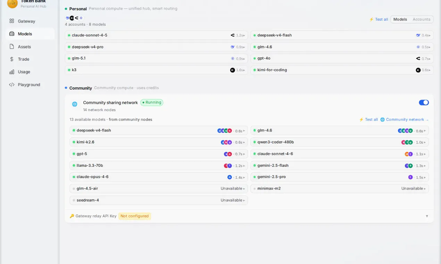This screenshot has width=441, height=264.
Task: Open the Gateway sidebar icon
Action: pos(12,21)
